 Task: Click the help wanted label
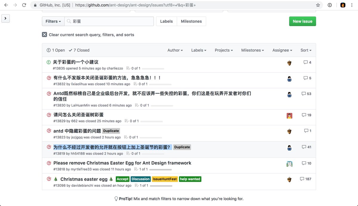(190, 179)
